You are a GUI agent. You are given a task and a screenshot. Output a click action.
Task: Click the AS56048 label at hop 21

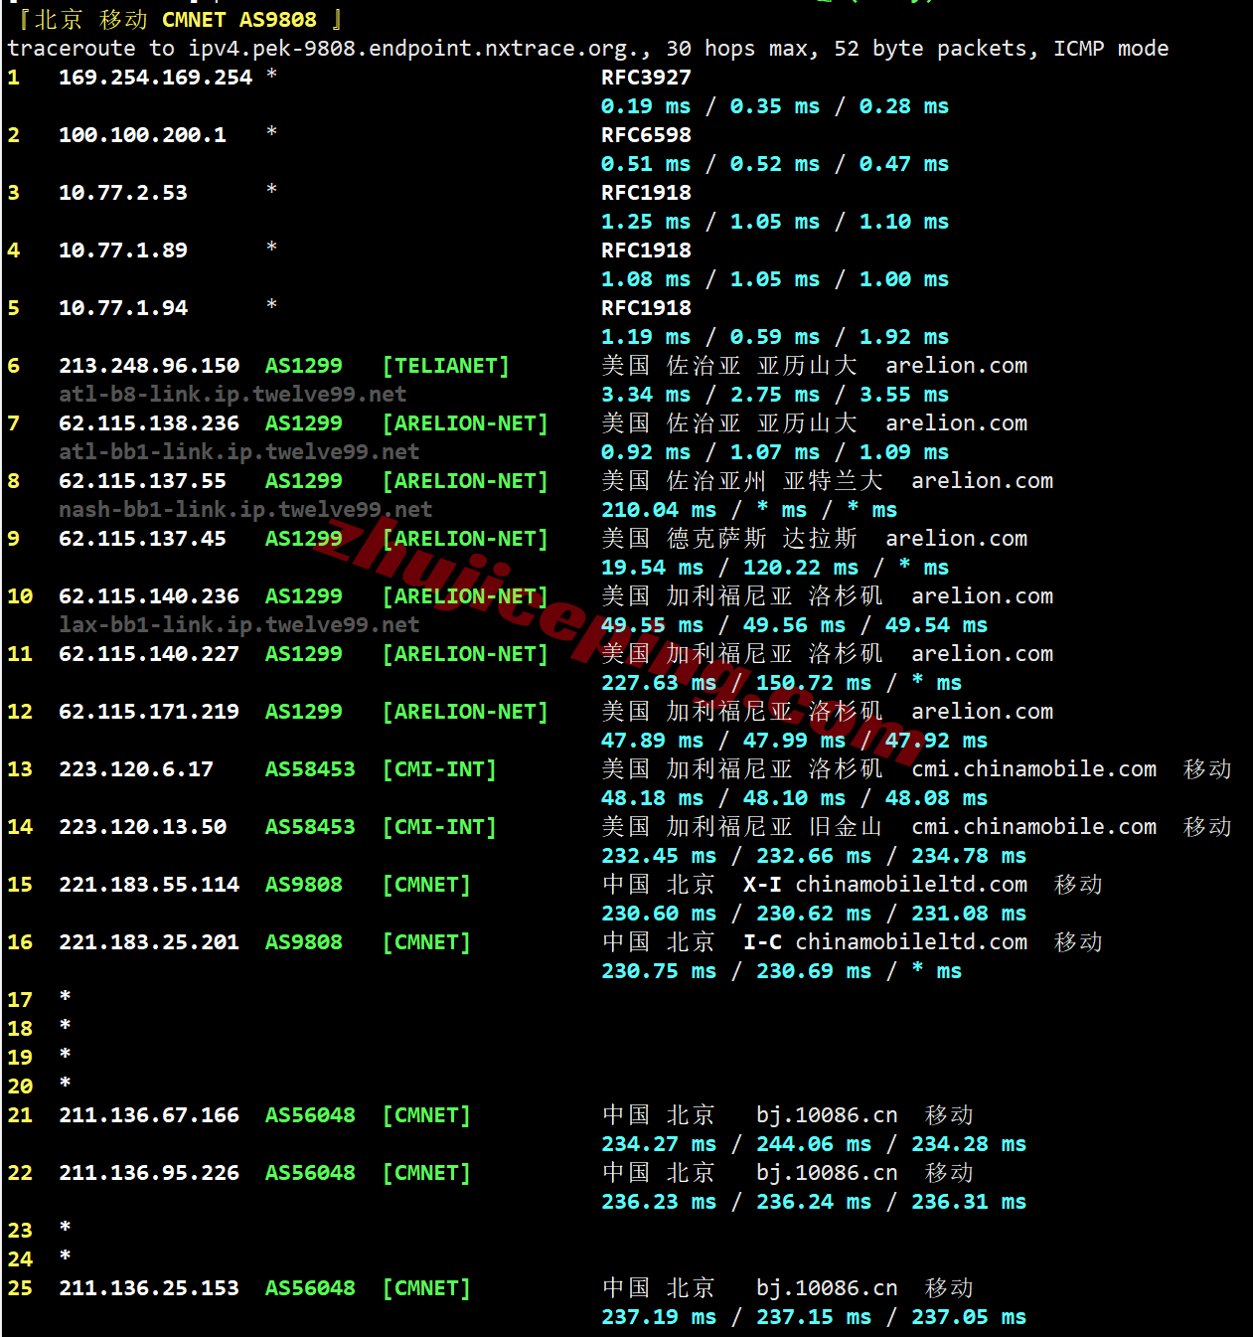310,1115
